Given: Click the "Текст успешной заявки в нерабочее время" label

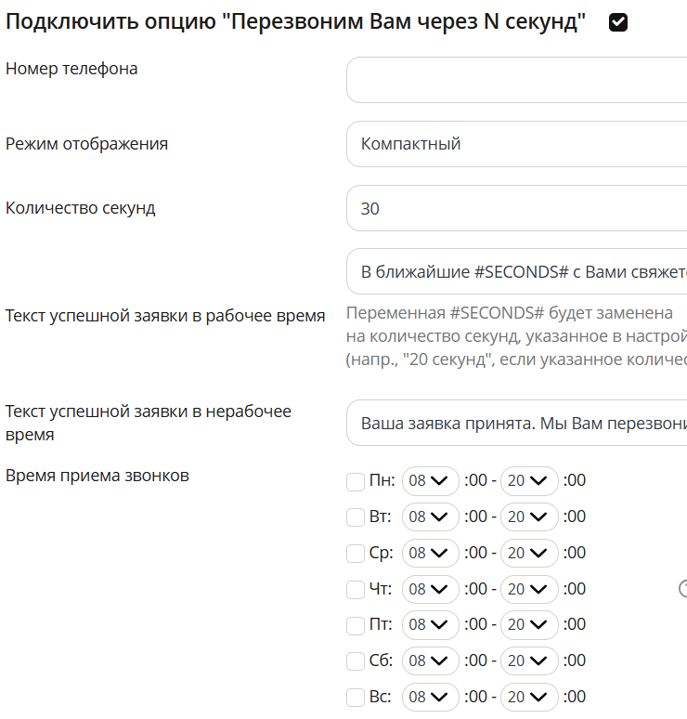Looking at the screenshot, I should [x=148, y=423].
